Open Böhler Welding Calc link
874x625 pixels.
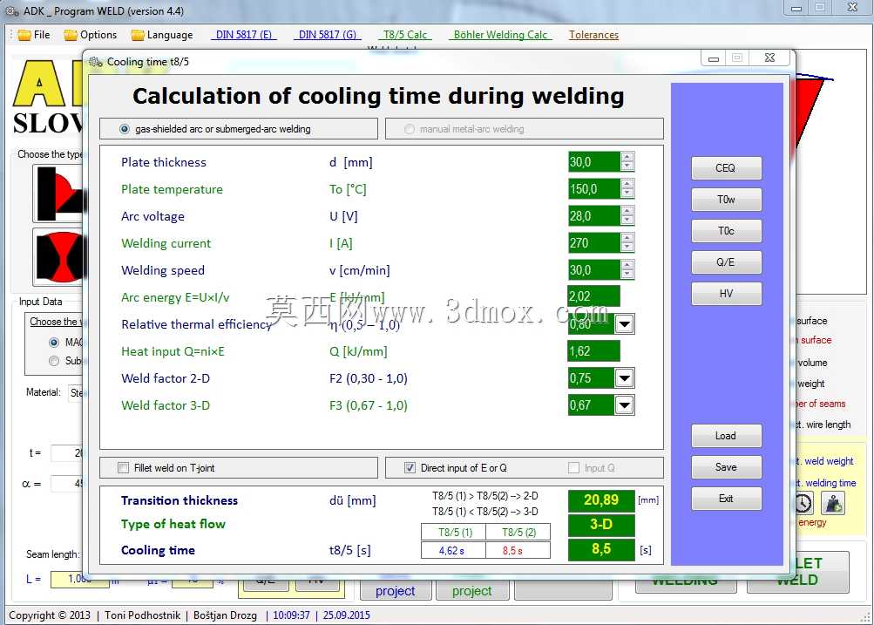pyautogui.click(x=500, y=35)
